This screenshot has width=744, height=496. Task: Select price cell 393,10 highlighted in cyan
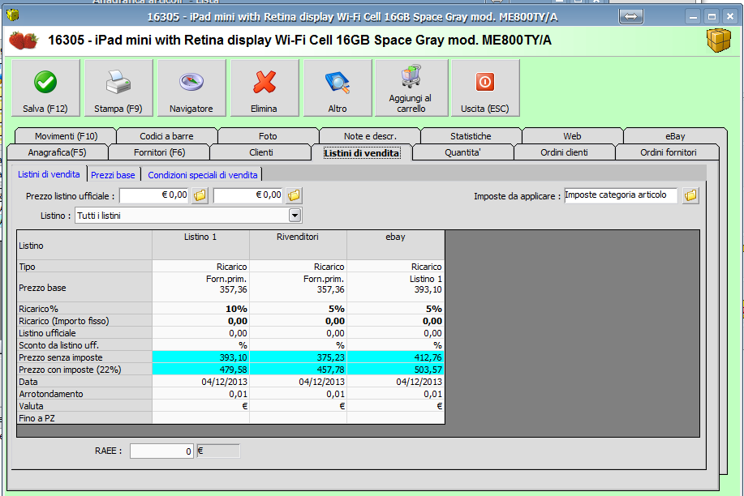(x=200, y=357)
